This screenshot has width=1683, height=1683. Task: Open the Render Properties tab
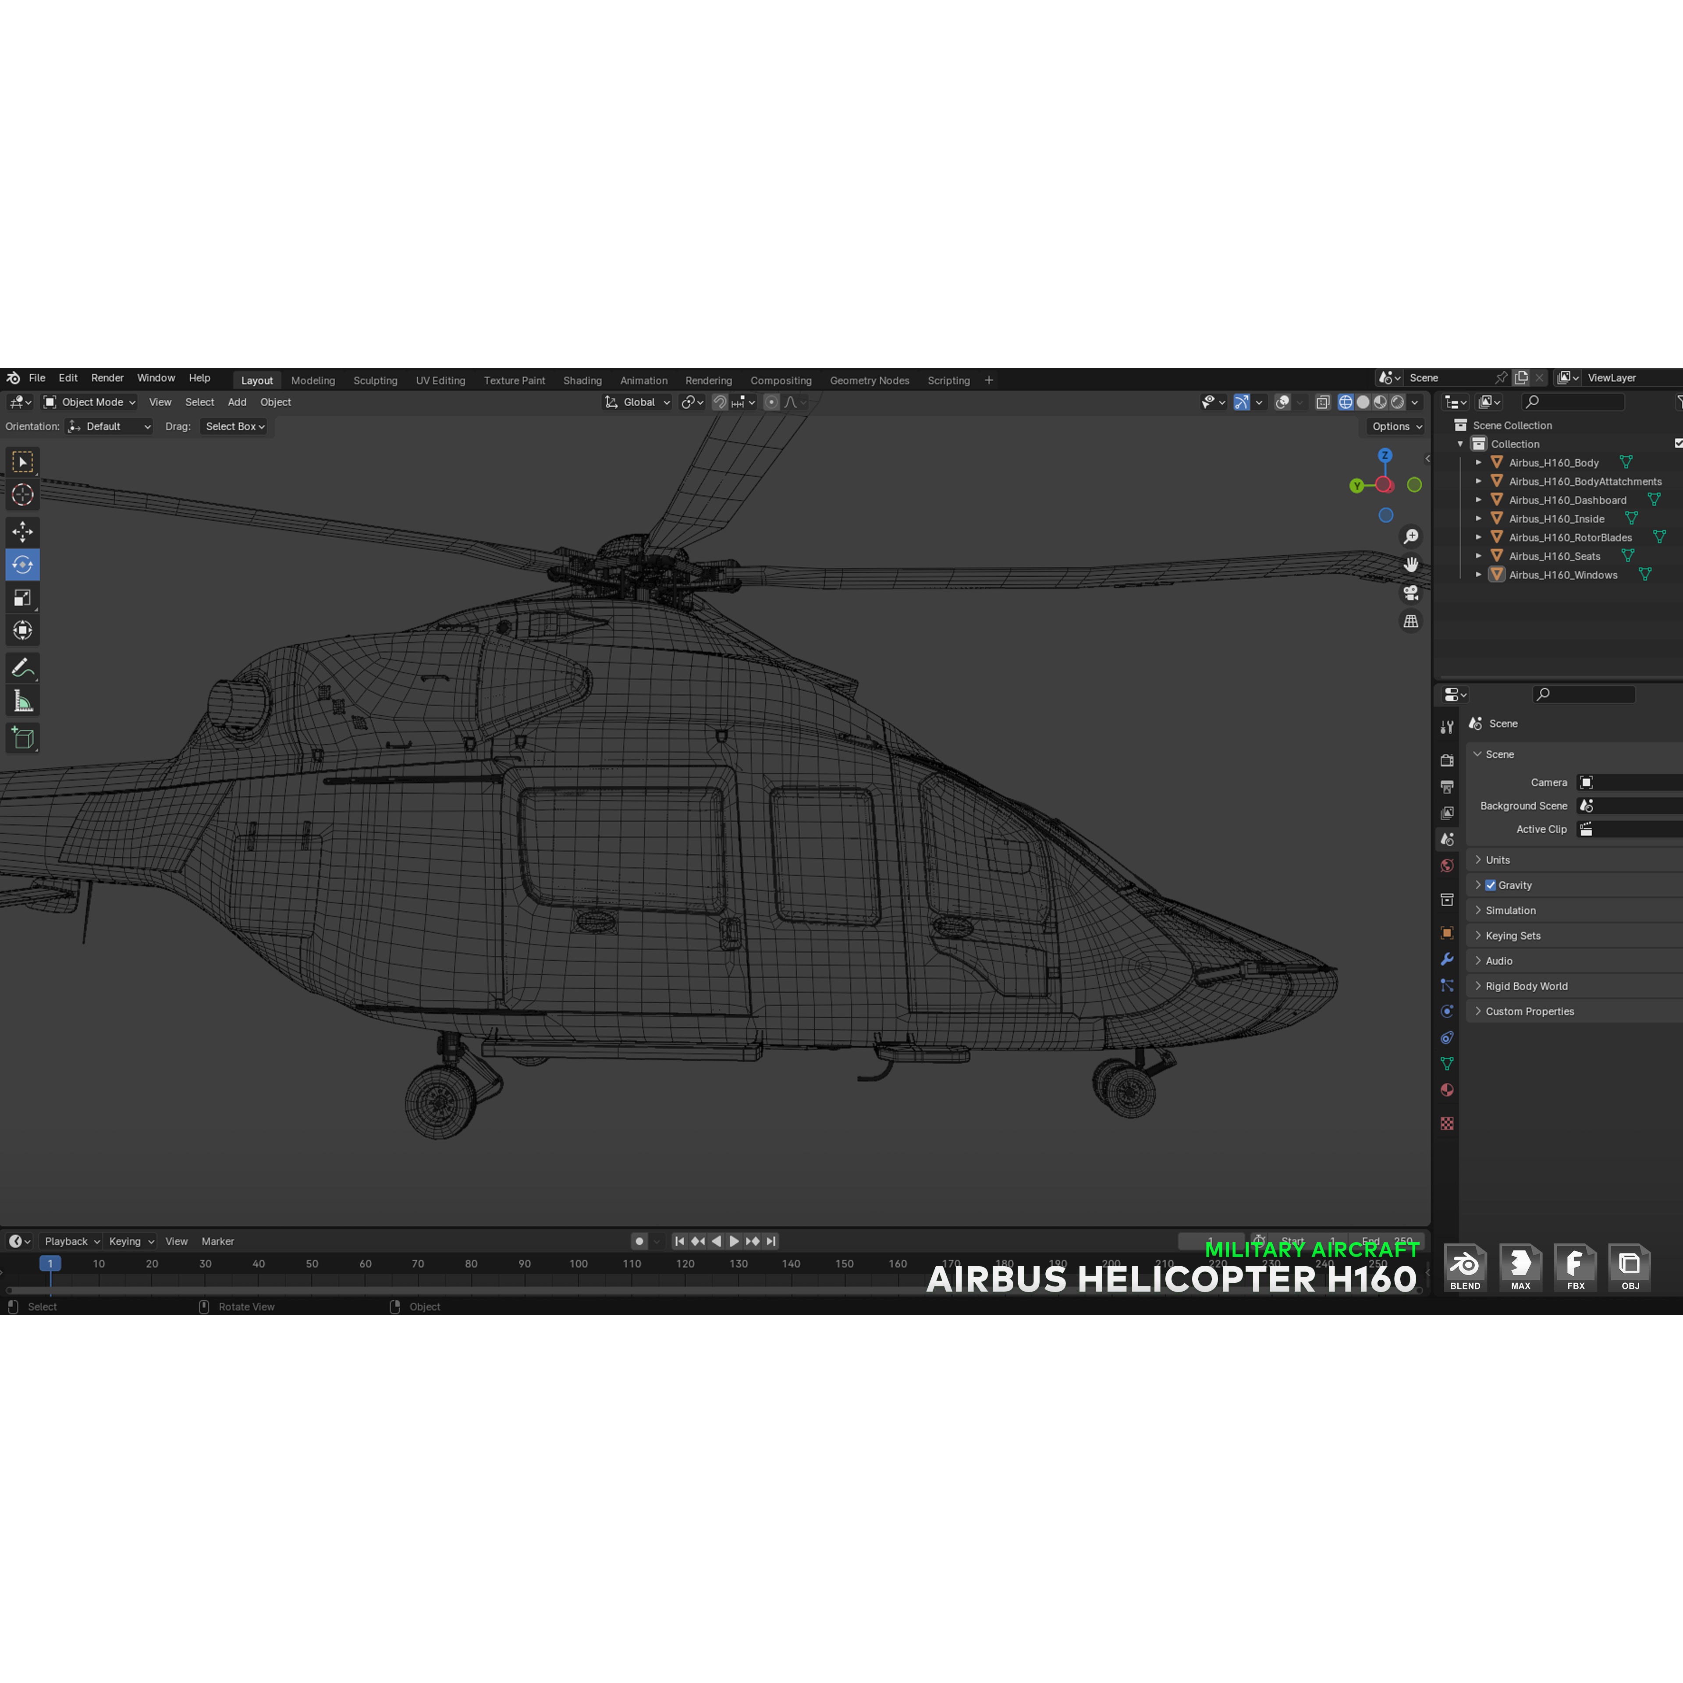point(1447,761)
